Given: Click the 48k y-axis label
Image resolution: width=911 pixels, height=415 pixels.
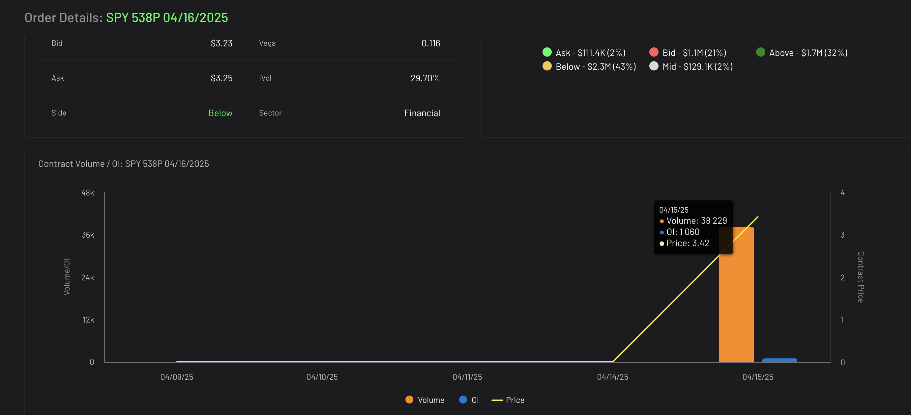Looking at the screenshot, I should (88, 193).
